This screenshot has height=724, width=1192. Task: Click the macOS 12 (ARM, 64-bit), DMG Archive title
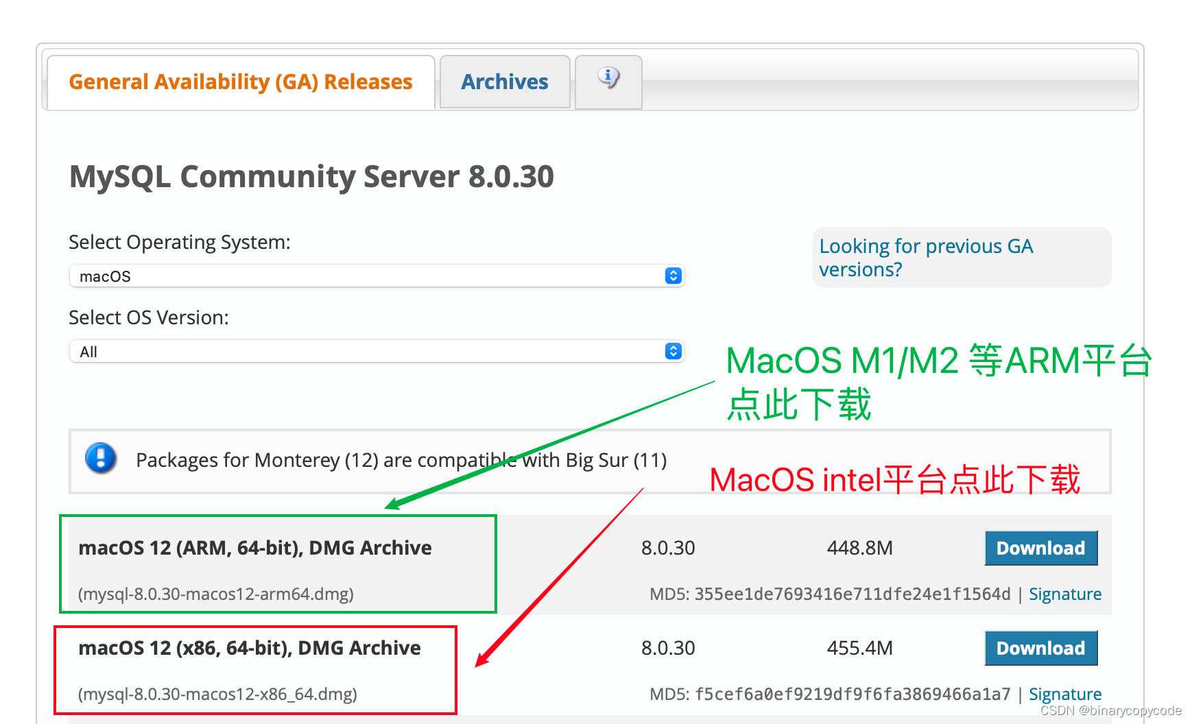(x=255, y=548)
